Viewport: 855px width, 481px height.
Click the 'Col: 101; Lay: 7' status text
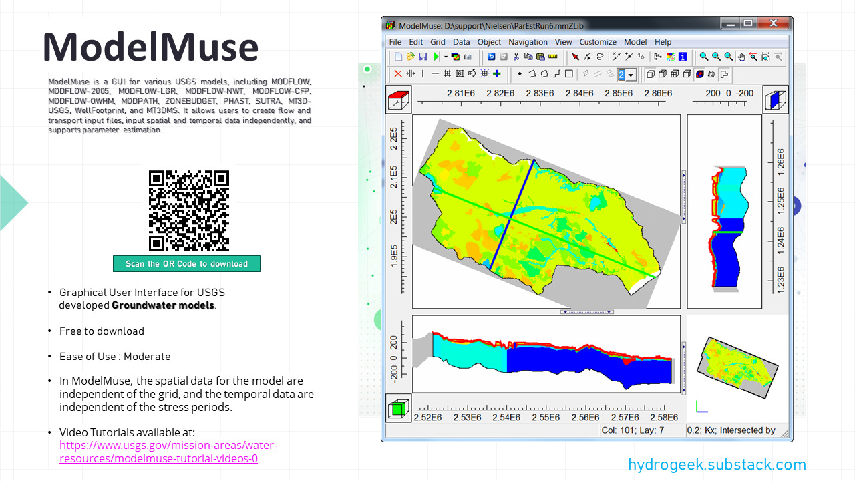(633, 430)
